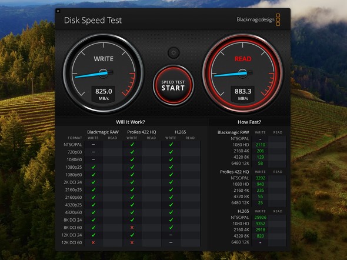Click the H.265 heading in How Fast
This screenshot has width=347, height=260.
pos(243,211)
